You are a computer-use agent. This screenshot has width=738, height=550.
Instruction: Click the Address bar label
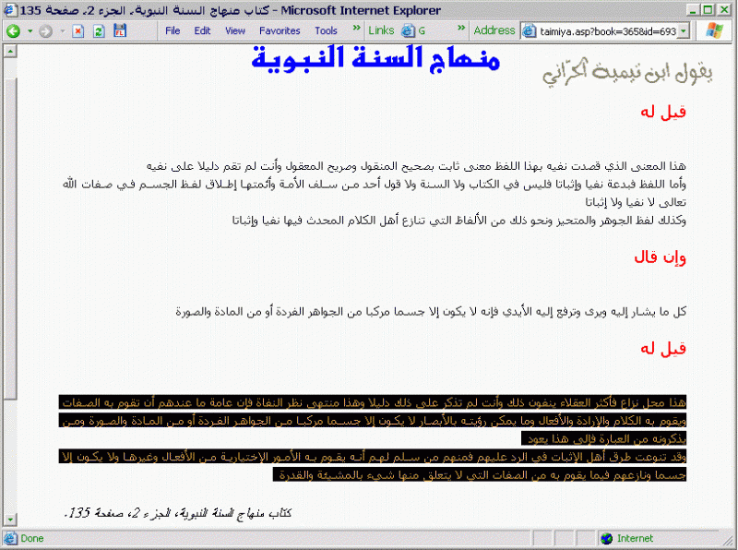[494, 30]
